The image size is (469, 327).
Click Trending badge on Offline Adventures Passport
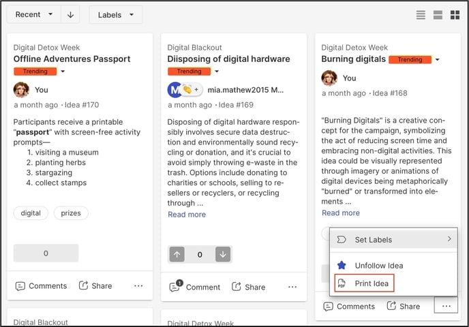(35, 72)
